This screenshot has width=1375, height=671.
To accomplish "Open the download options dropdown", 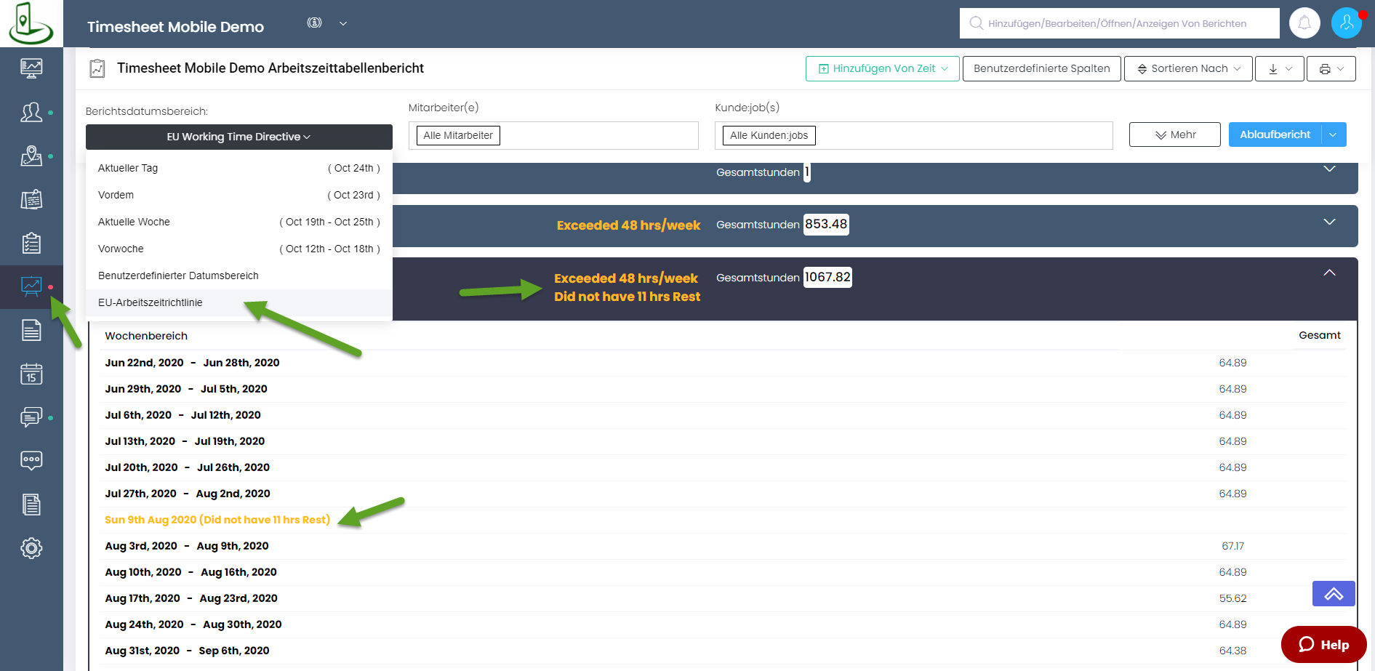I will pos(1279,68).
